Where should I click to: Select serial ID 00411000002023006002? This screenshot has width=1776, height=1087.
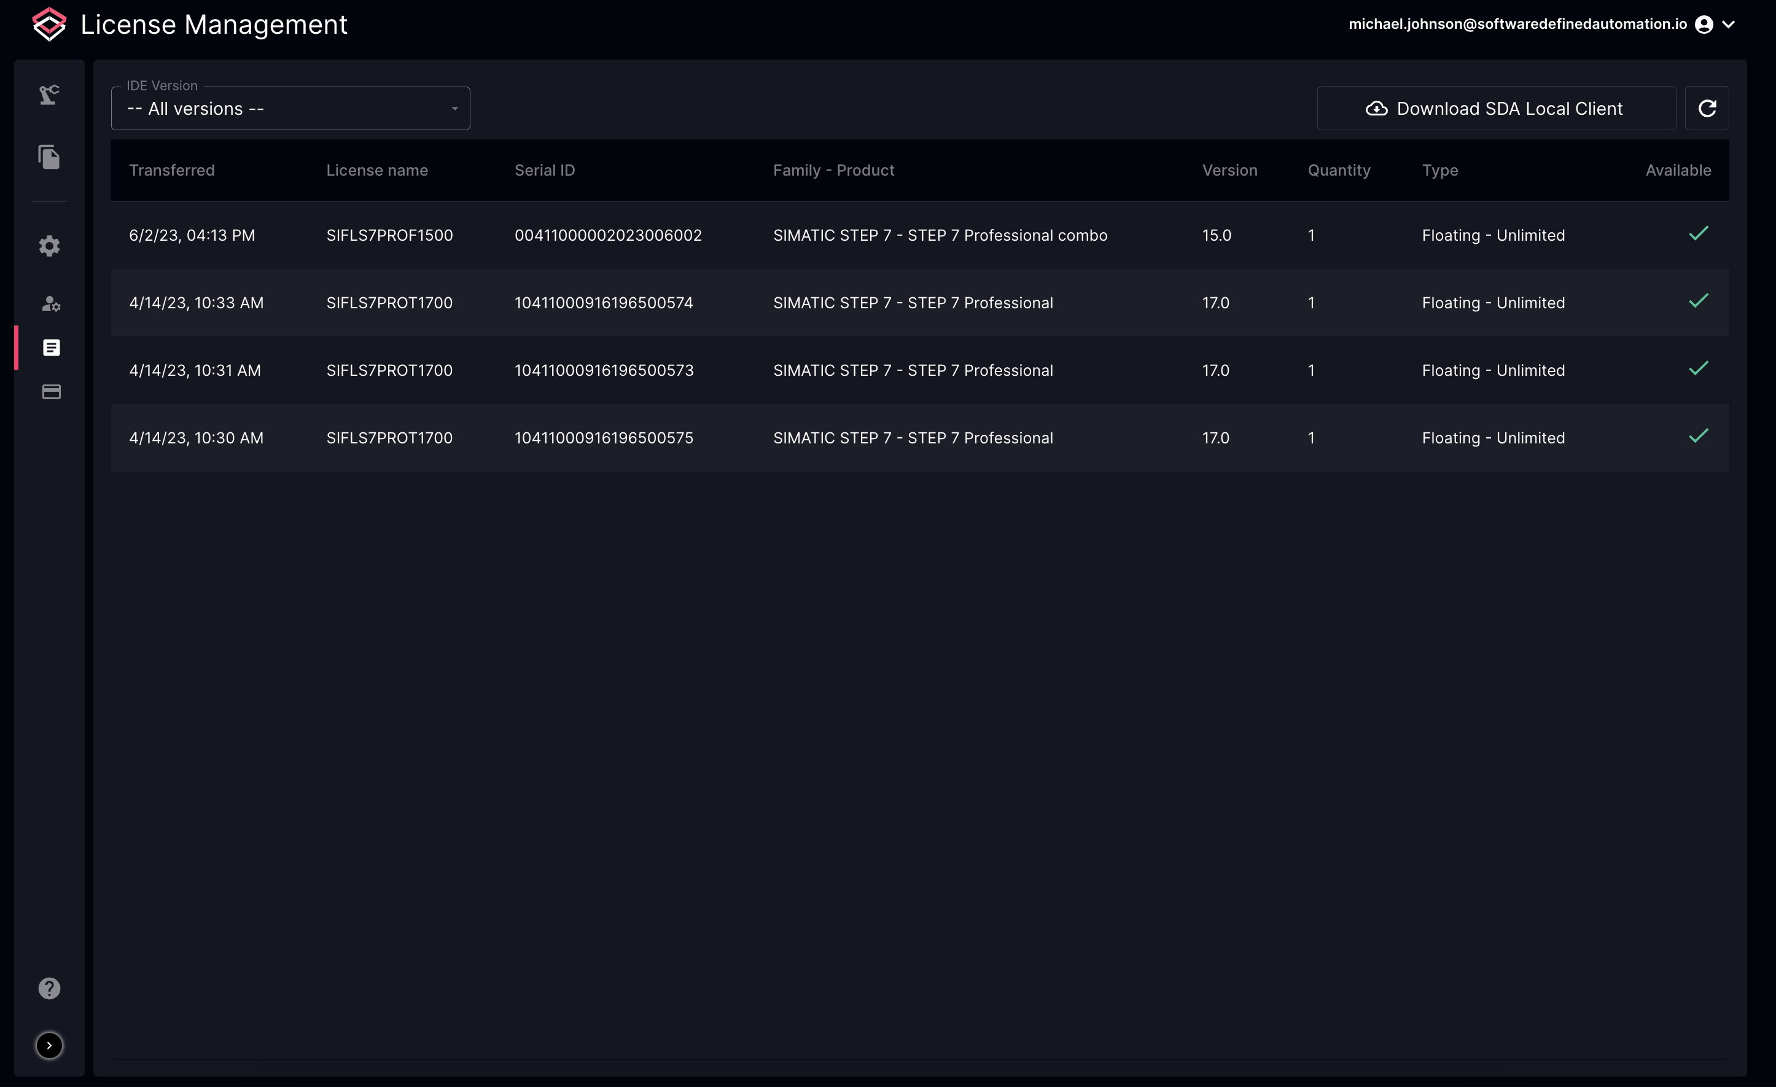pyautogui.click(x=609, y=235)
